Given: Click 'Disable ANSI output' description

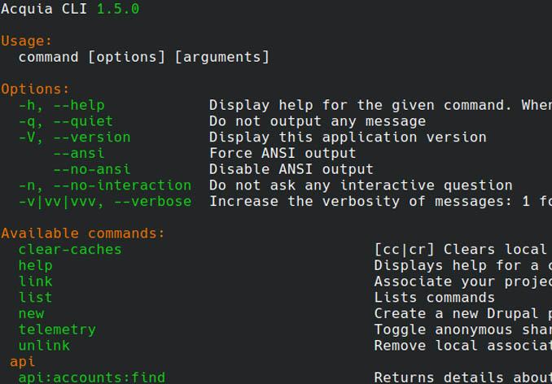Looking at the screenshot, I should click(291, 169).
